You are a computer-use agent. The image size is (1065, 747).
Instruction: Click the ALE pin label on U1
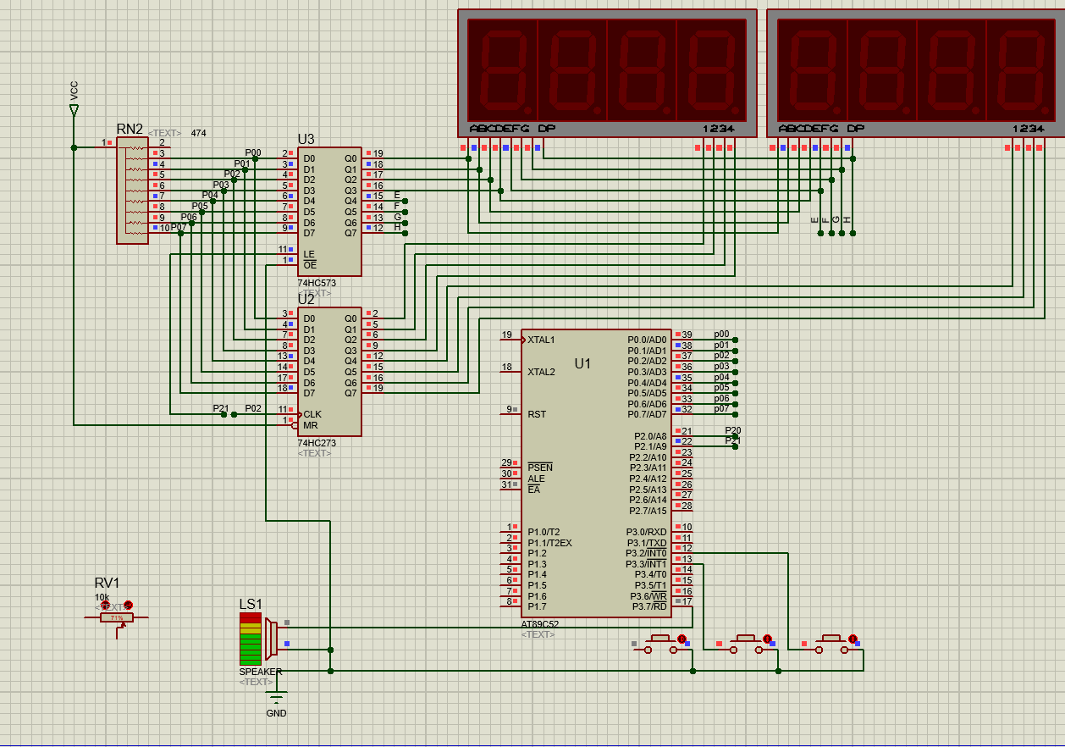point(536,479)
